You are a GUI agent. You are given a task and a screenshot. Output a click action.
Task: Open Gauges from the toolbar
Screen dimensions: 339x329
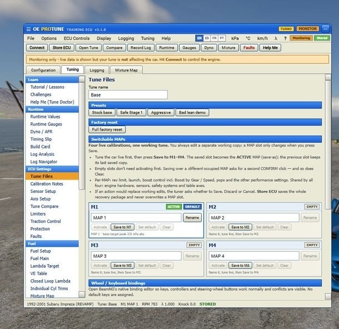coord(189,48)
